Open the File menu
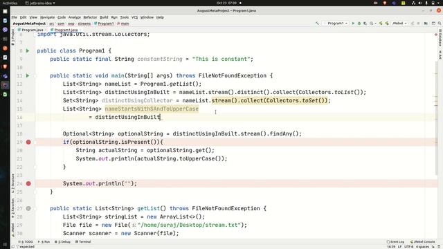The height and width of the screenshot is (249, 443). coord(15,17)
